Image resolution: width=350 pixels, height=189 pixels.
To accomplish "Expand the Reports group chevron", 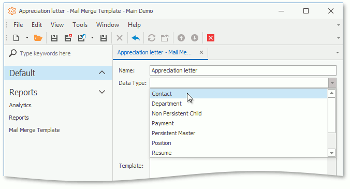I will click(x=102, y=92).
